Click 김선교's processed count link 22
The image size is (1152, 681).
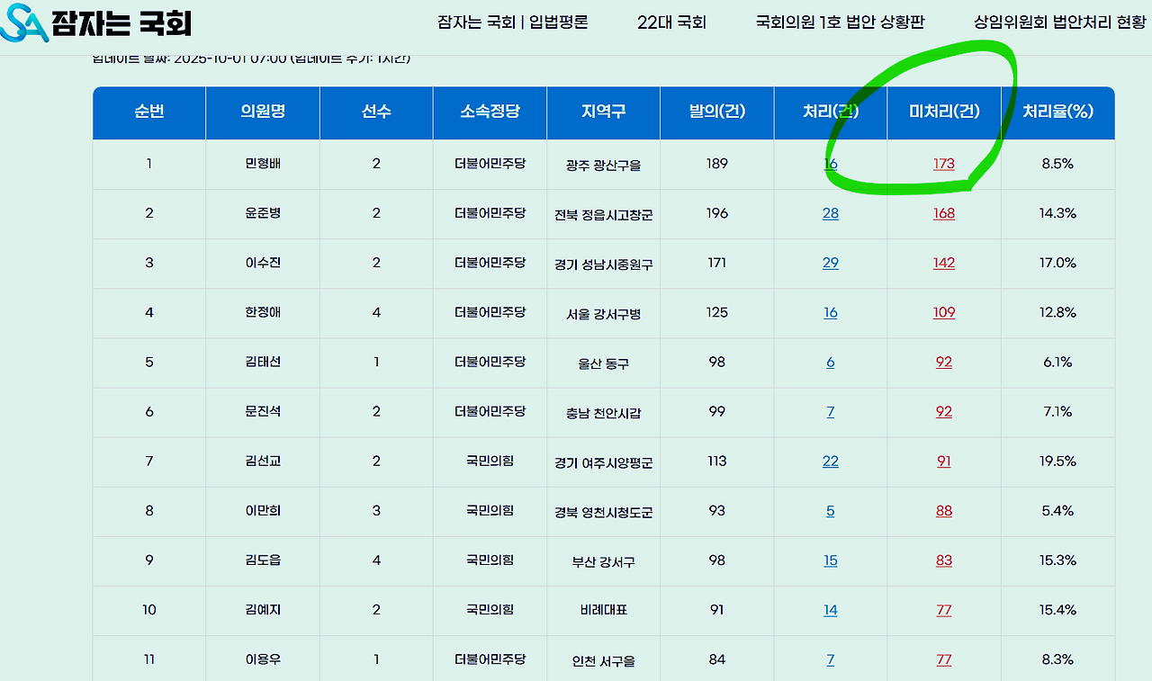(830, 461)
